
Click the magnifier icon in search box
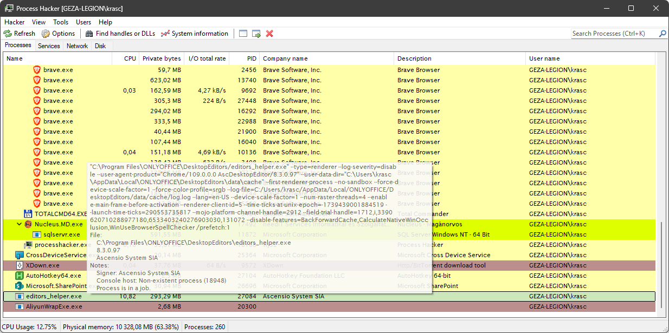click(662, 34)
